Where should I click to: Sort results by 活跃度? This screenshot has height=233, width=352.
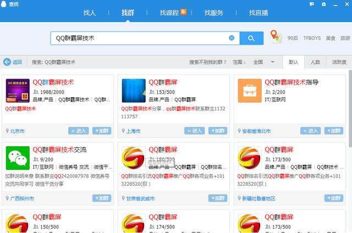pyautogui.click(x=339, y=62)
